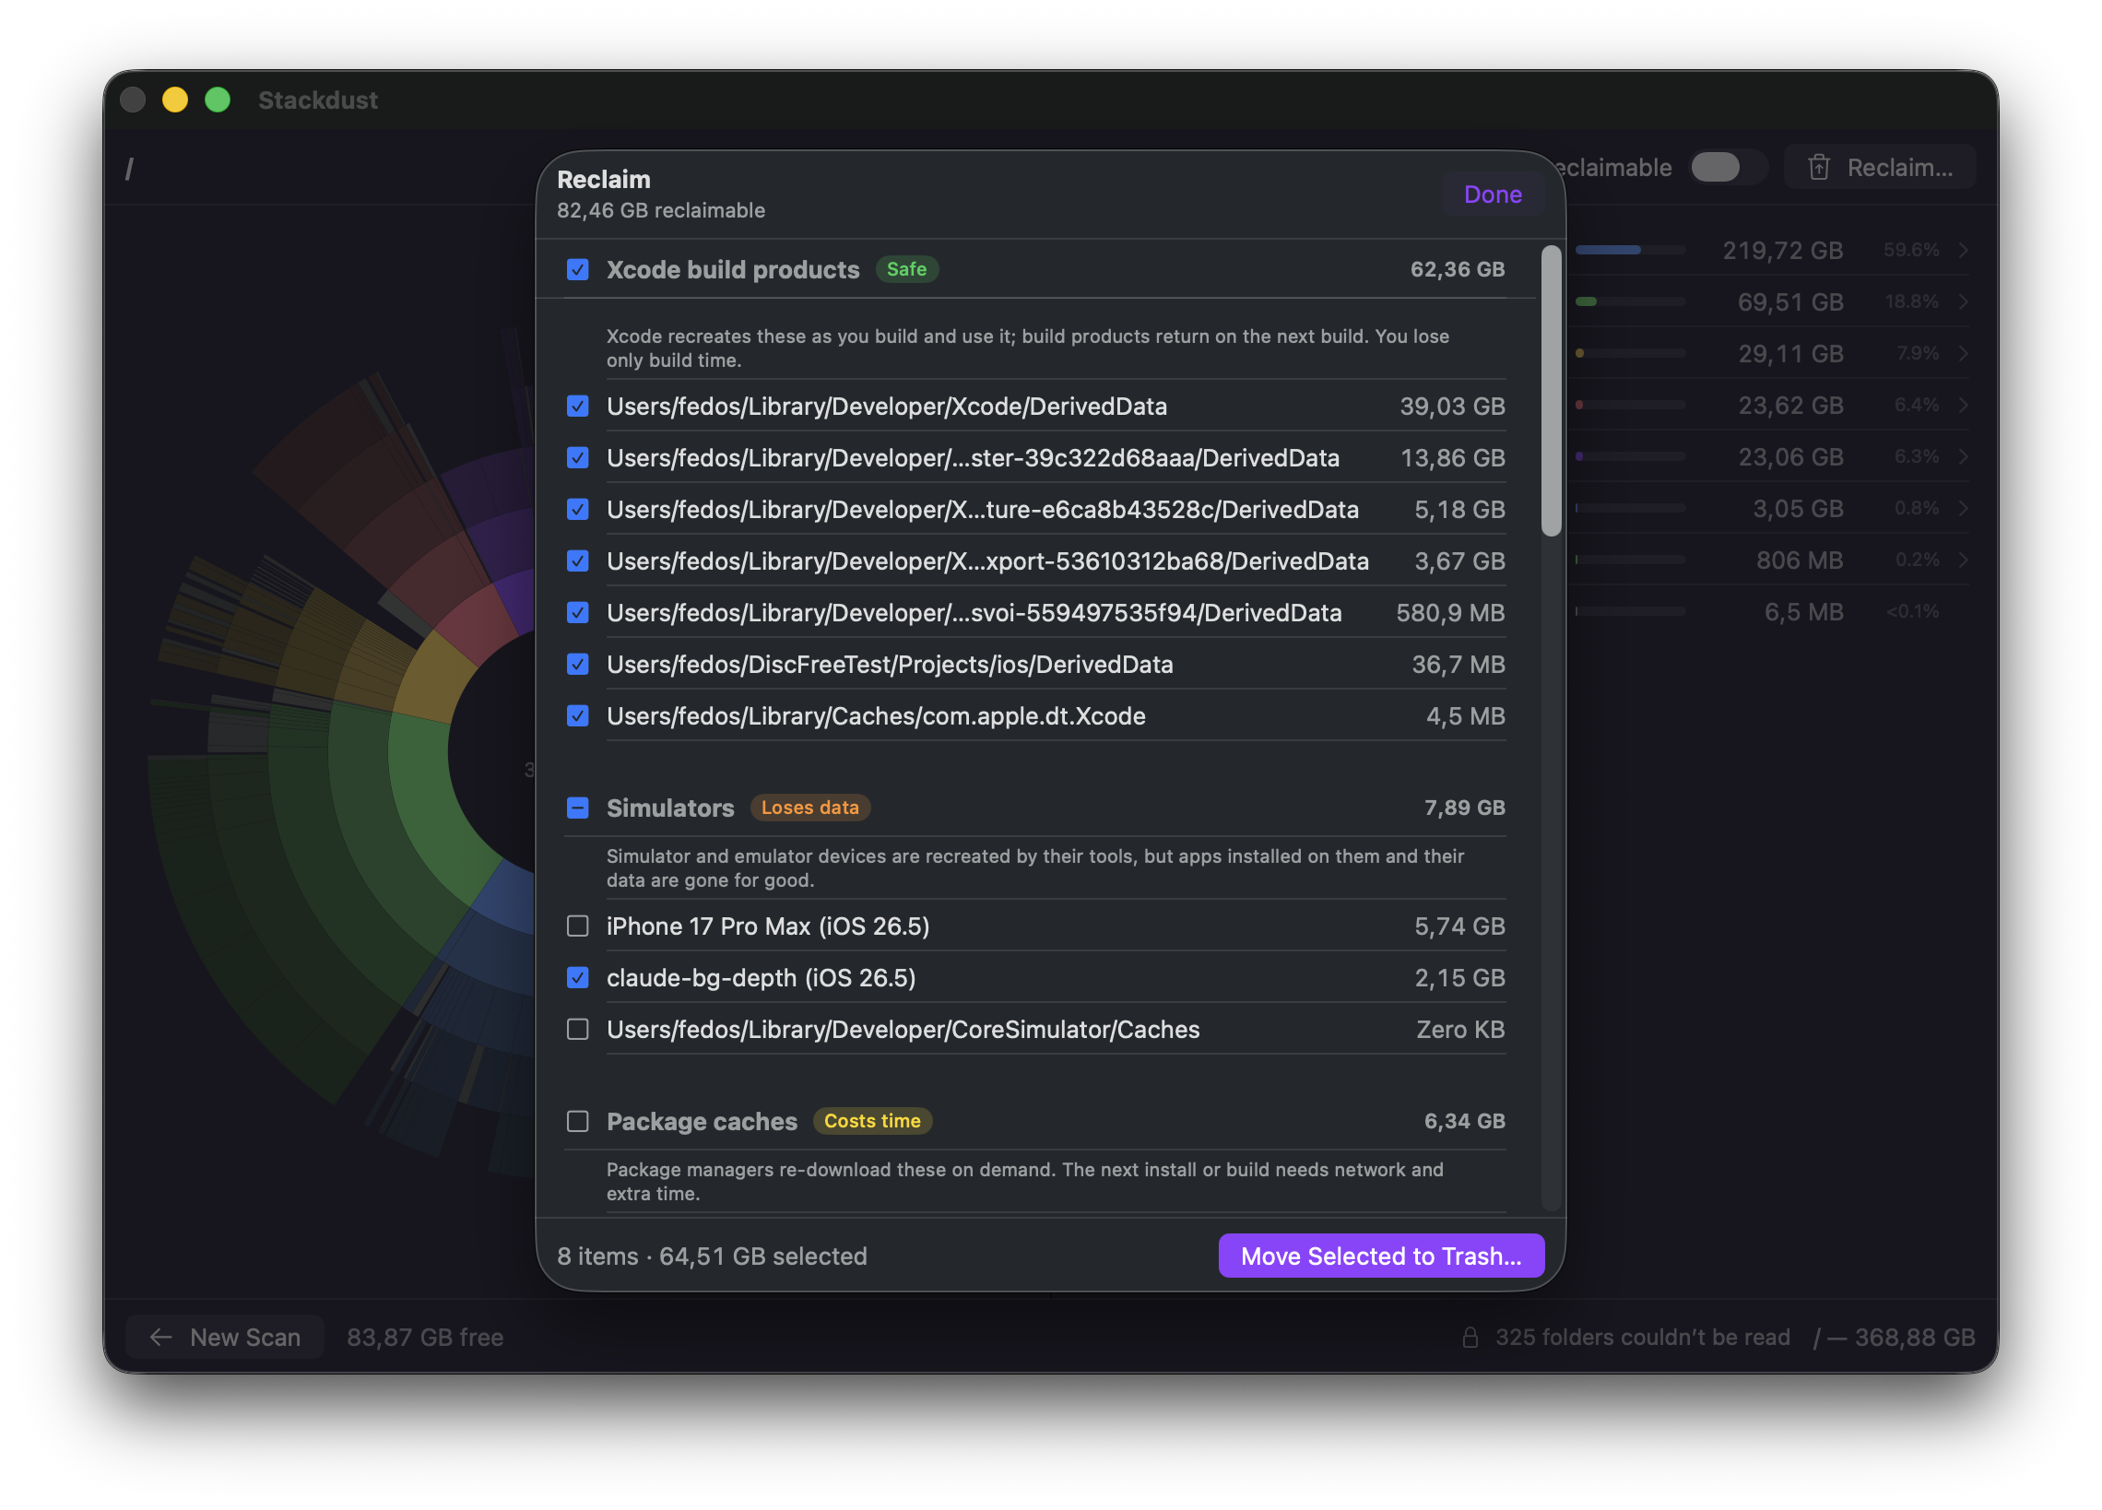Click the Xcode build products heading
The width and height of the screenshot is (2102, 1510).
pyautogui.click(x=733, y=270)
